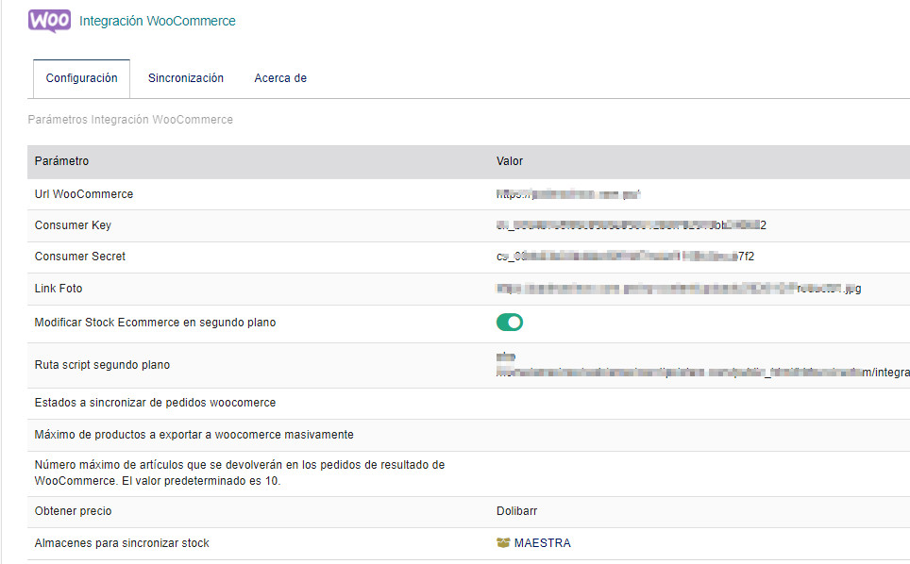Click the blurred Url WooCommerce value
This screenshot has height=564, width=910.
[x=568, y=194]
